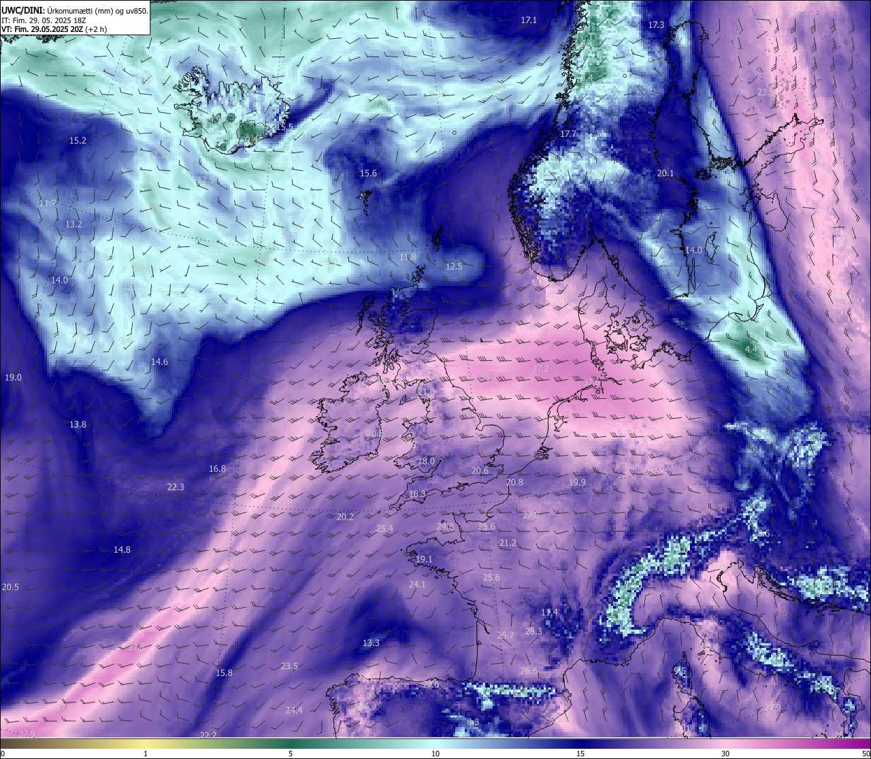This screenshot has width=871, height=759.
Task: Click the 20.8 value label
Action: 515,483
